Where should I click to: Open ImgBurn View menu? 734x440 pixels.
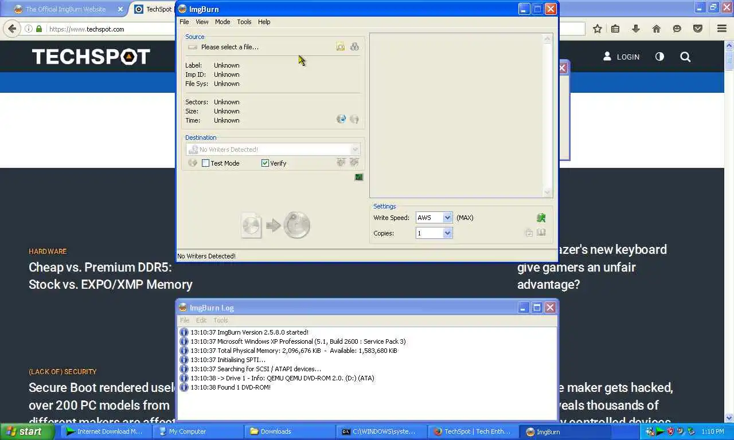pyautogui.click(x=202, y=22)
